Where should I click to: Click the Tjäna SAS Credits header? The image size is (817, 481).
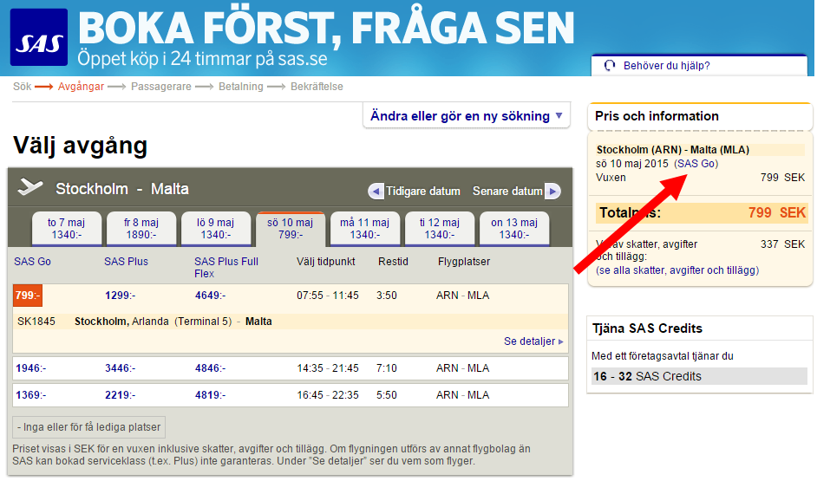click(x=647, y=328)
